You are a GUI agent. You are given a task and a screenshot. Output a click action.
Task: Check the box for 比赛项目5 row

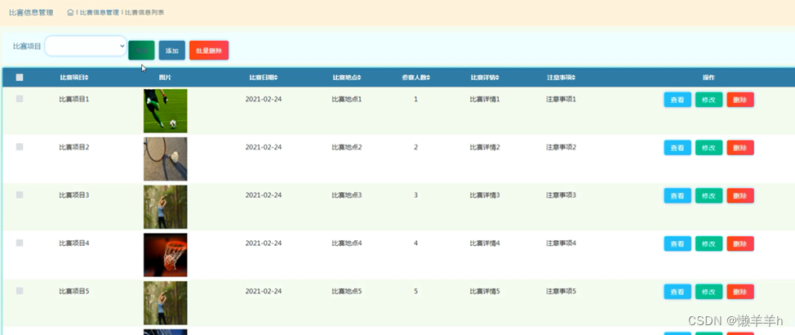point(20,291)
